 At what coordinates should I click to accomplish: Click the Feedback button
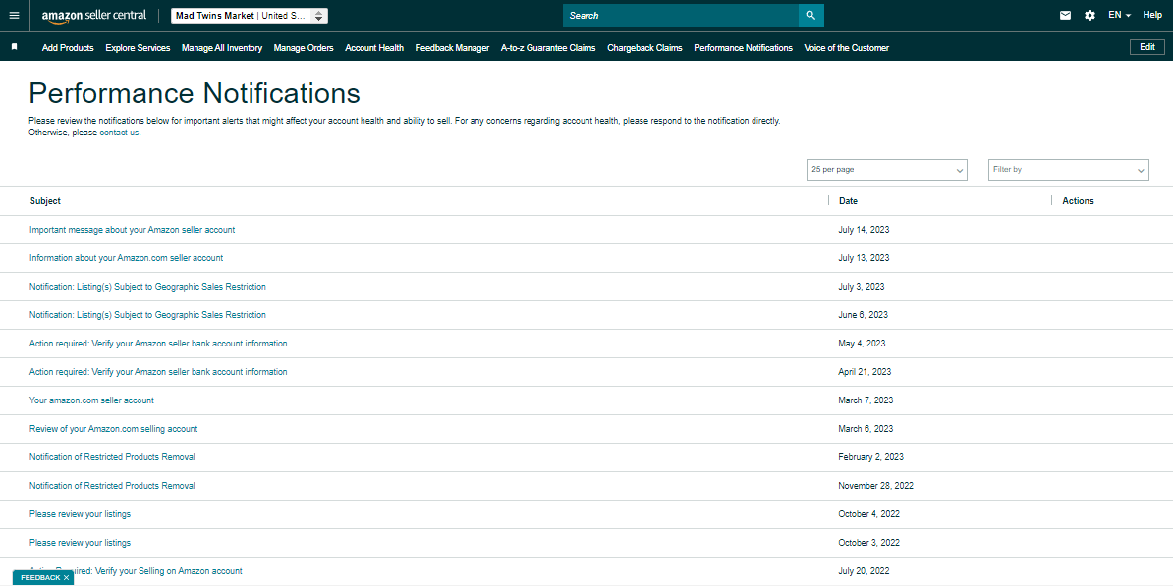pyautogui.click(x=40, y=578)
